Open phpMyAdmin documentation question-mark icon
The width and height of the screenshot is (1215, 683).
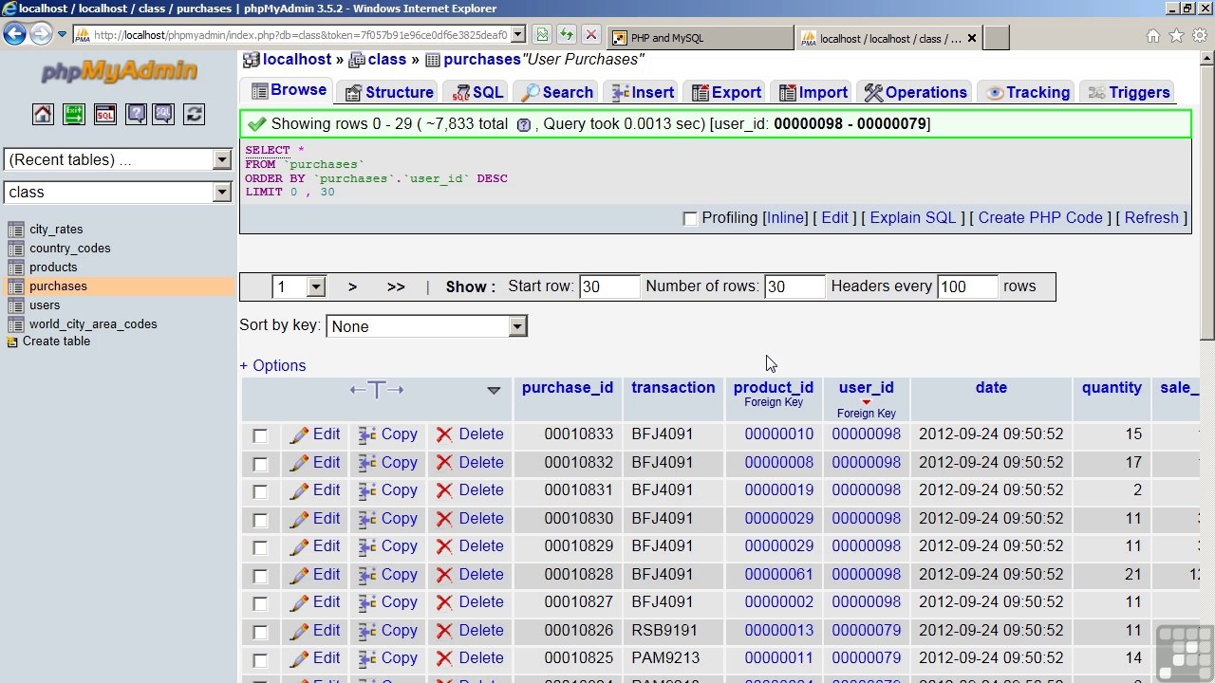click(x=136, y=115)
